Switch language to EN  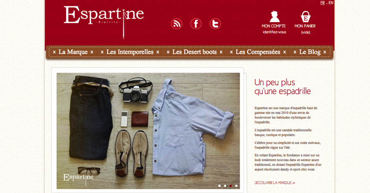pyautogui.click(x=331, y=3)
